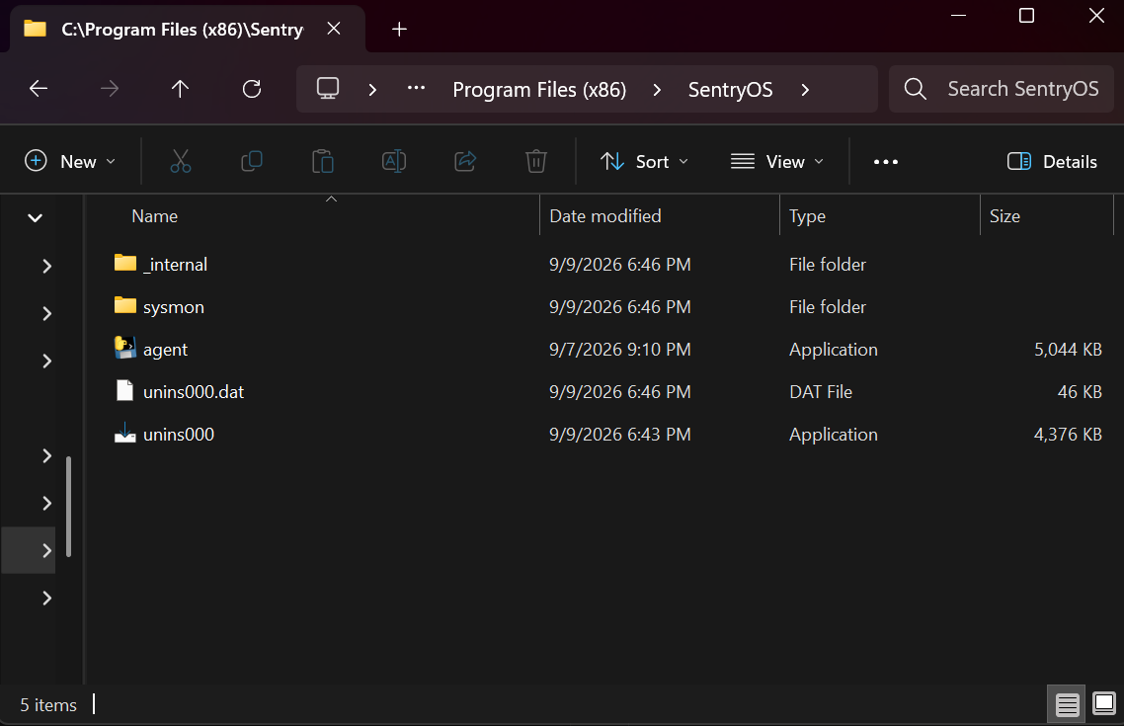The height and width of the screenshot is (726, 1124).
Task: Click the navigation pane scrollbar
Action: tap(69, 506)
